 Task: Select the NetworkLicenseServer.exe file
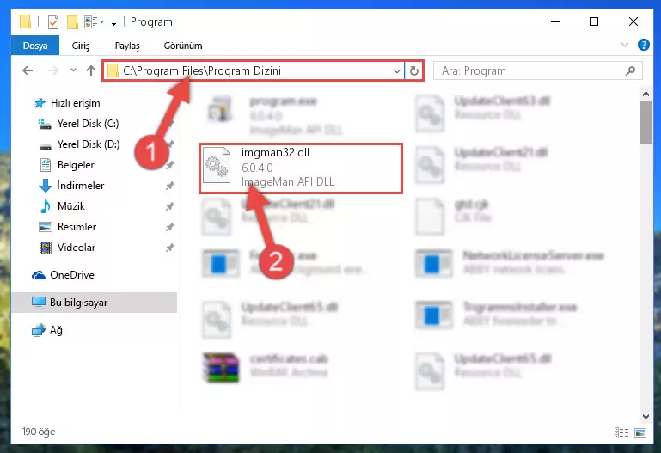509,262
